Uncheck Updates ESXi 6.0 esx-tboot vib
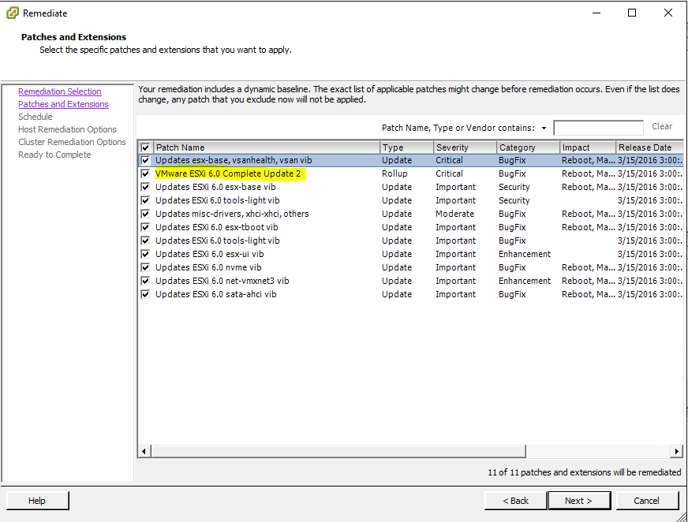 tap(145, 227)
